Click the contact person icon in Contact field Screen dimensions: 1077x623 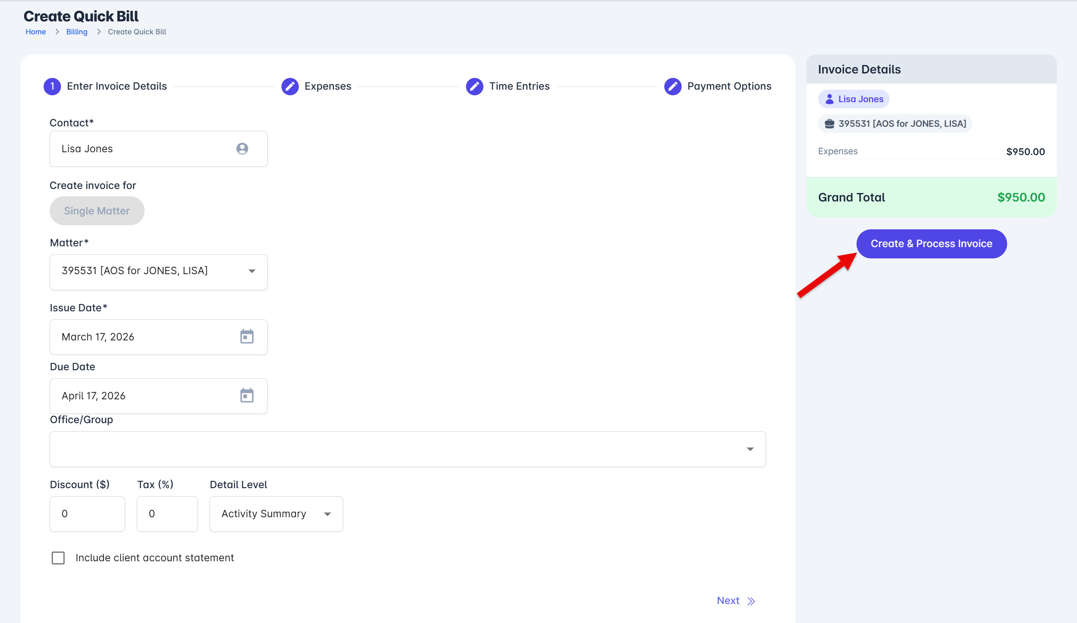[242, 149]
